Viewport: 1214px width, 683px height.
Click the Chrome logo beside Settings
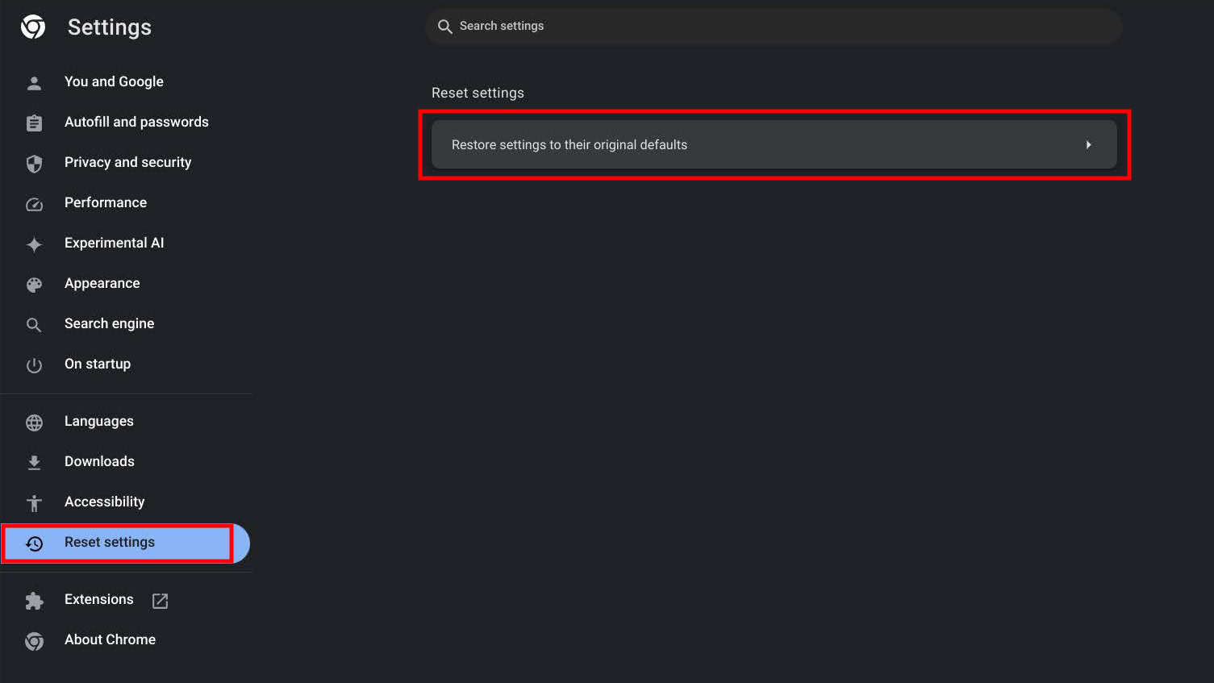[33, 27]
